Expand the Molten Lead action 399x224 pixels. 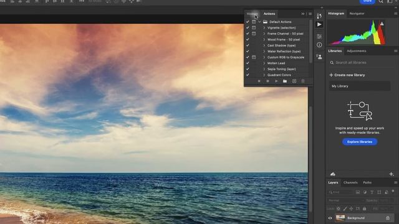(x=264, y=63)
